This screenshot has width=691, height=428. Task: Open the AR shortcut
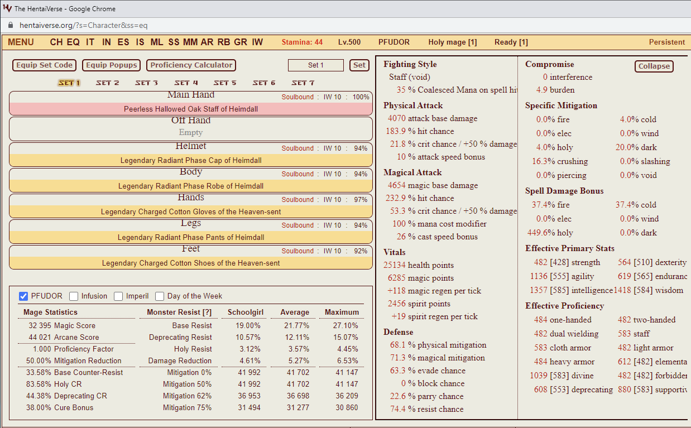click(x=207, y=42)
